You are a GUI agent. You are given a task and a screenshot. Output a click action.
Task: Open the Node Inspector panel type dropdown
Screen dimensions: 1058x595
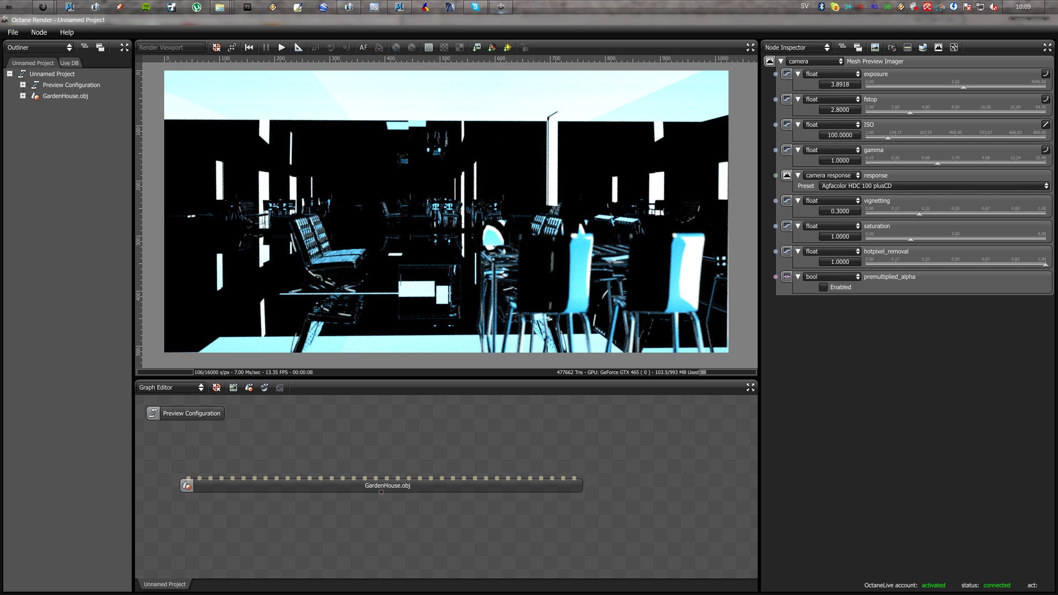797,47
